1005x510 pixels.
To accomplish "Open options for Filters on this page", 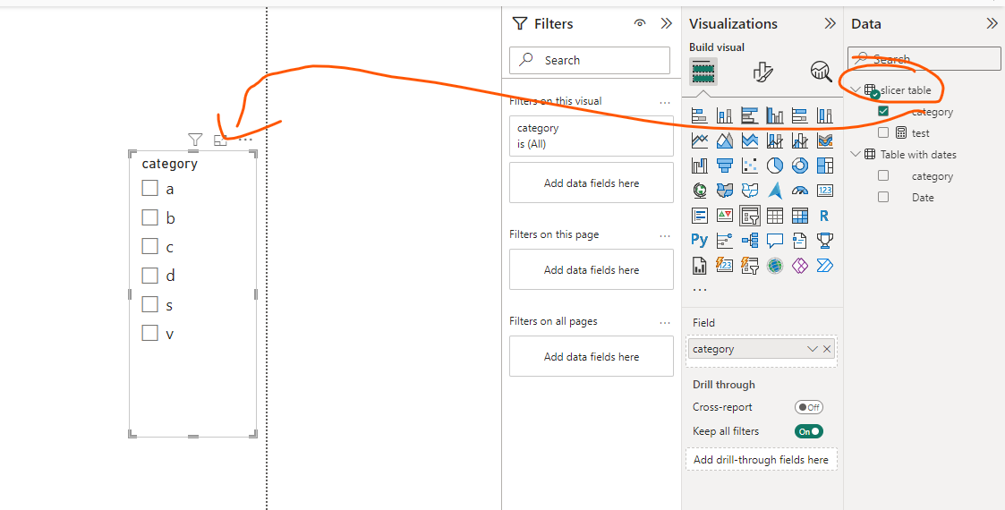I will coord(665,236).
